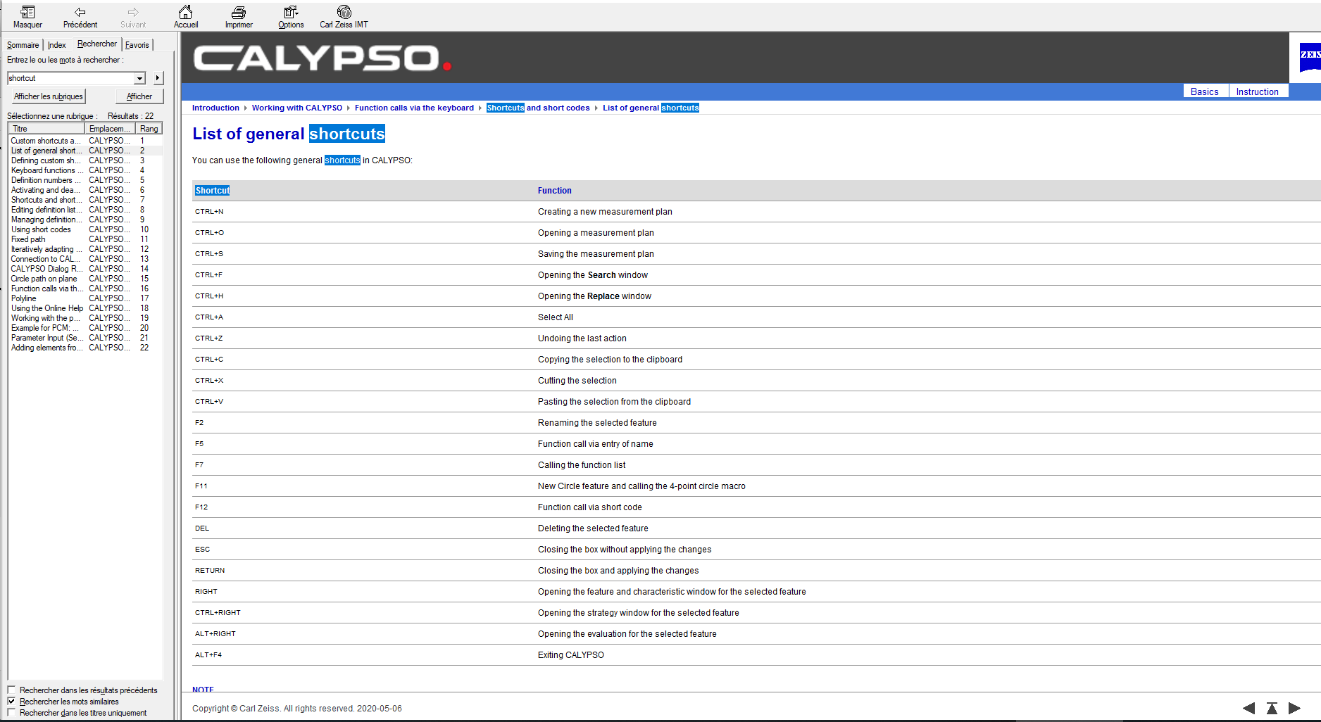This screenshot has width=1321, height=722.
Task: Expand the search term dropdown arrow
Action: 139,78
